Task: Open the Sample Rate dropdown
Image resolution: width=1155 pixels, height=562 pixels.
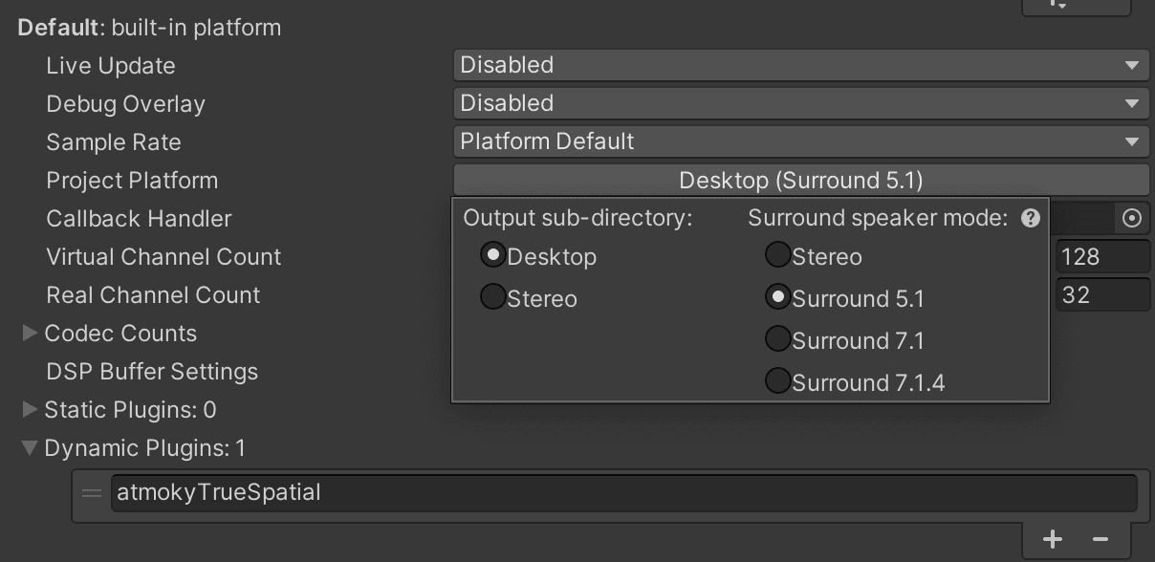Action: coord(799,141)
